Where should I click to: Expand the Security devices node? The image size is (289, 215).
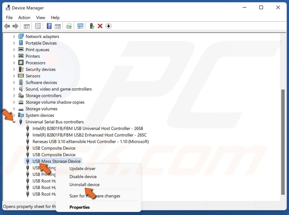pyautogui.click(x=14, y=69)
